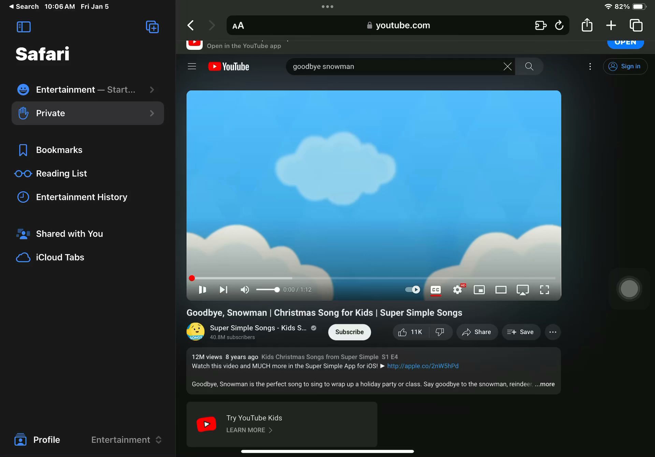Open the Profile Entertainment selector
655x457 pixels.
[x=126, y=440]
